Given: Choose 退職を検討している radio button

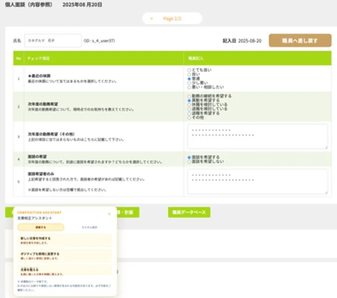Looking at the screenshot, I should [189, 109].
